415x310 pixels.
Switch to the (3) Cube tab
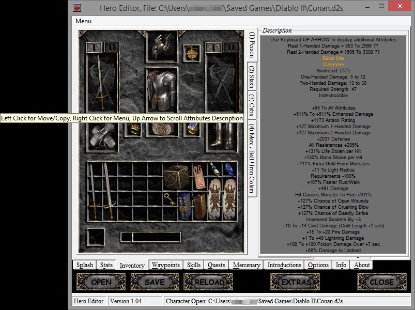[252, 105]
